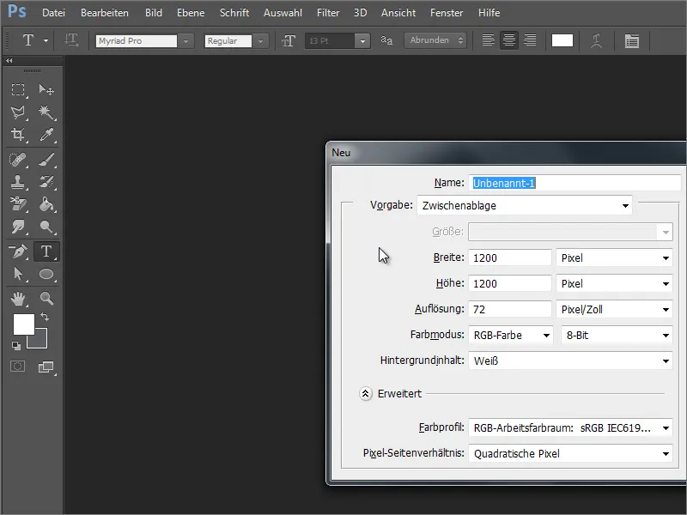The height and width of the screenshot is (515, 687).
Task: Collapse the Erweitert section
Action: (x=366, y=394)
